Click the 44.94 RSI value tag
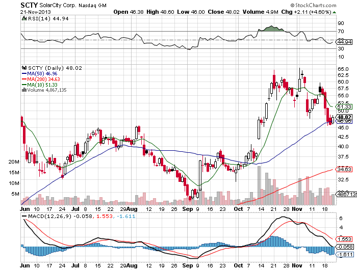 (344, 42)
